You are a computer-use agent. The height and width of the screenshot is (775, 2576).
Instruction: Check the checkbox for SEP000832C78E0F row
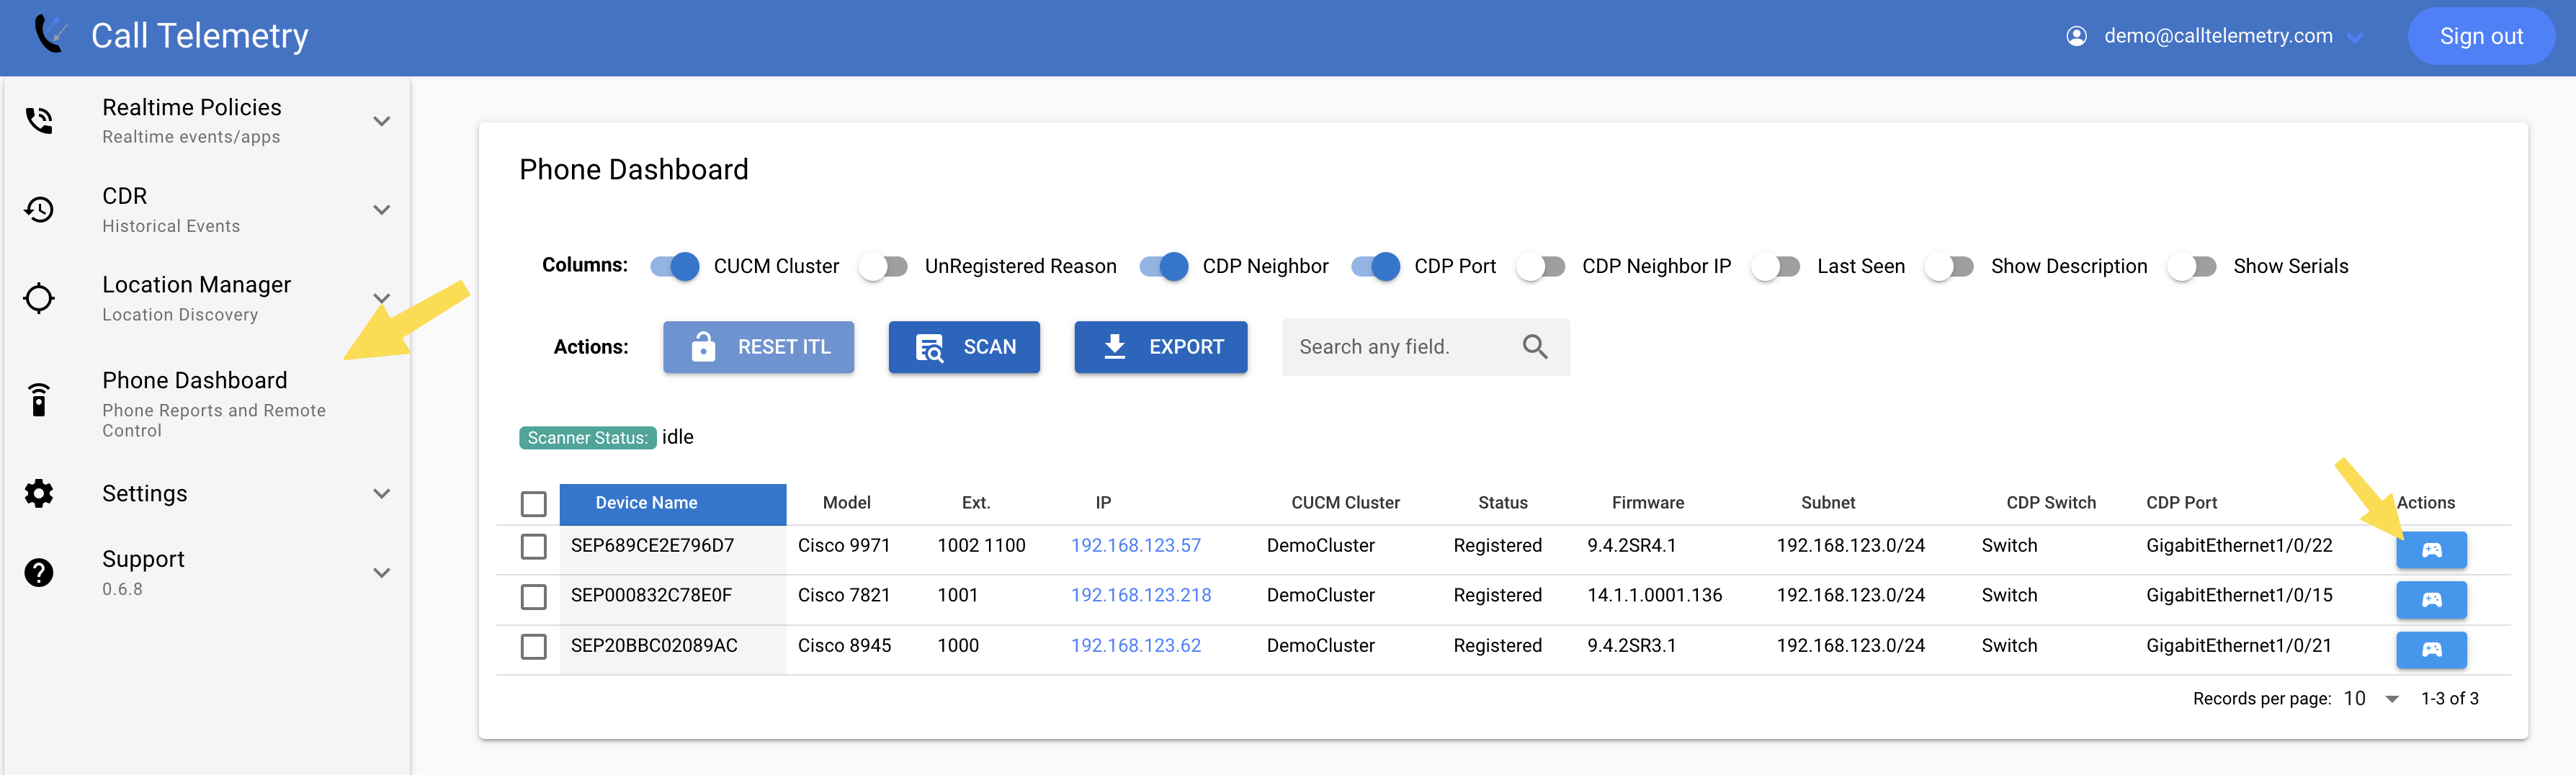pos(533,595)
